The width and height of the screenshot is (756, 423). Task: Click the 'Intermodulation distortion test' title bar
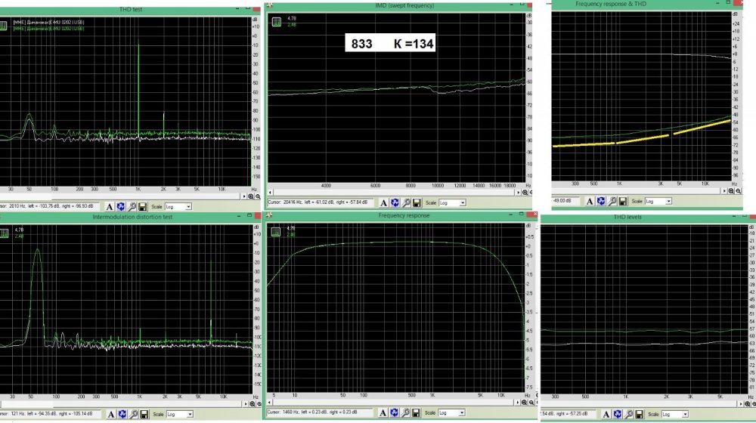(x=130, y=218)
